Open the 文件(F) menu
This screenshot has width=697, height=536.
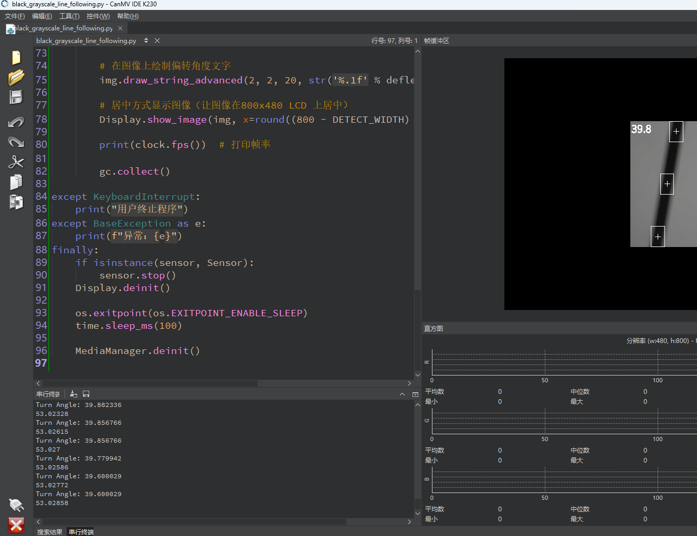(15, 16)
